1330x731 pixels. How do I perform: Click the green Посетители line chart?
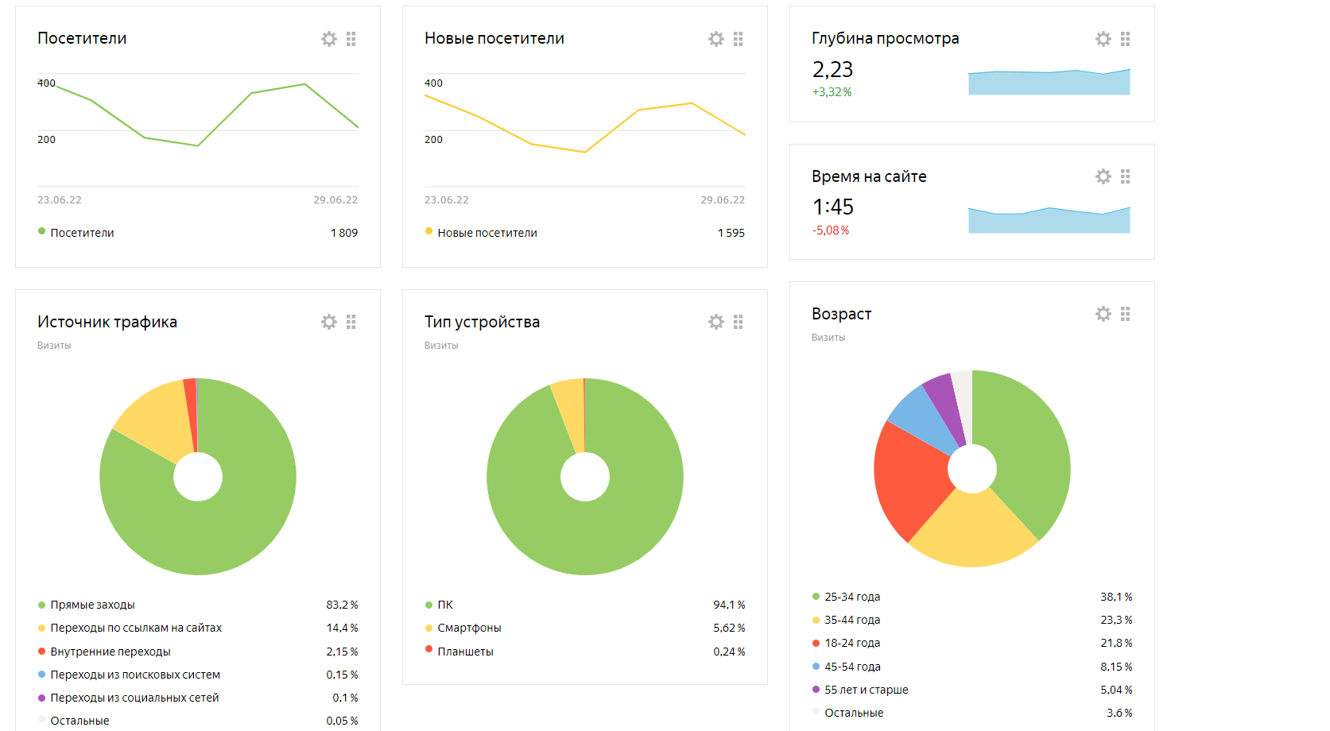[x=198, y=130]
